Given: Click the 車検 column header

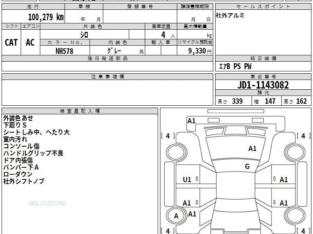Looking at the screenshot, I should point(84,6).
